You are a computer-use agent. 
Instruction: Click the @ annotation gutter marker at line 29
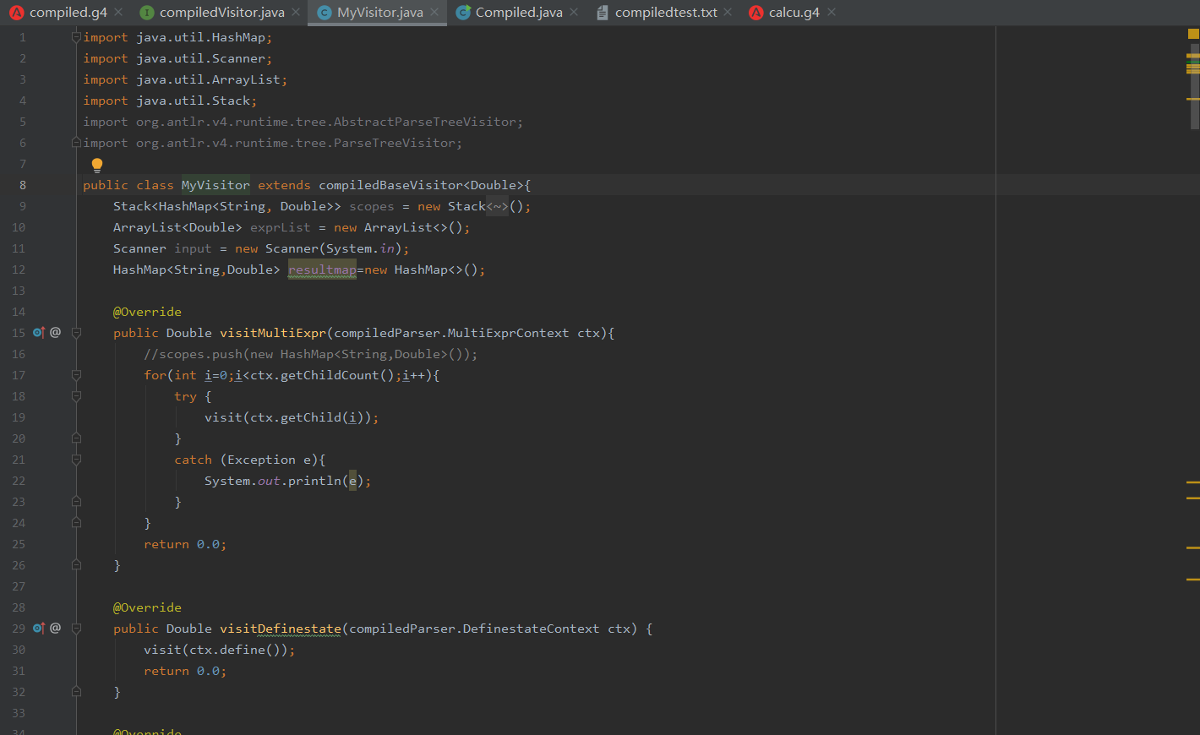pos(56,628)
